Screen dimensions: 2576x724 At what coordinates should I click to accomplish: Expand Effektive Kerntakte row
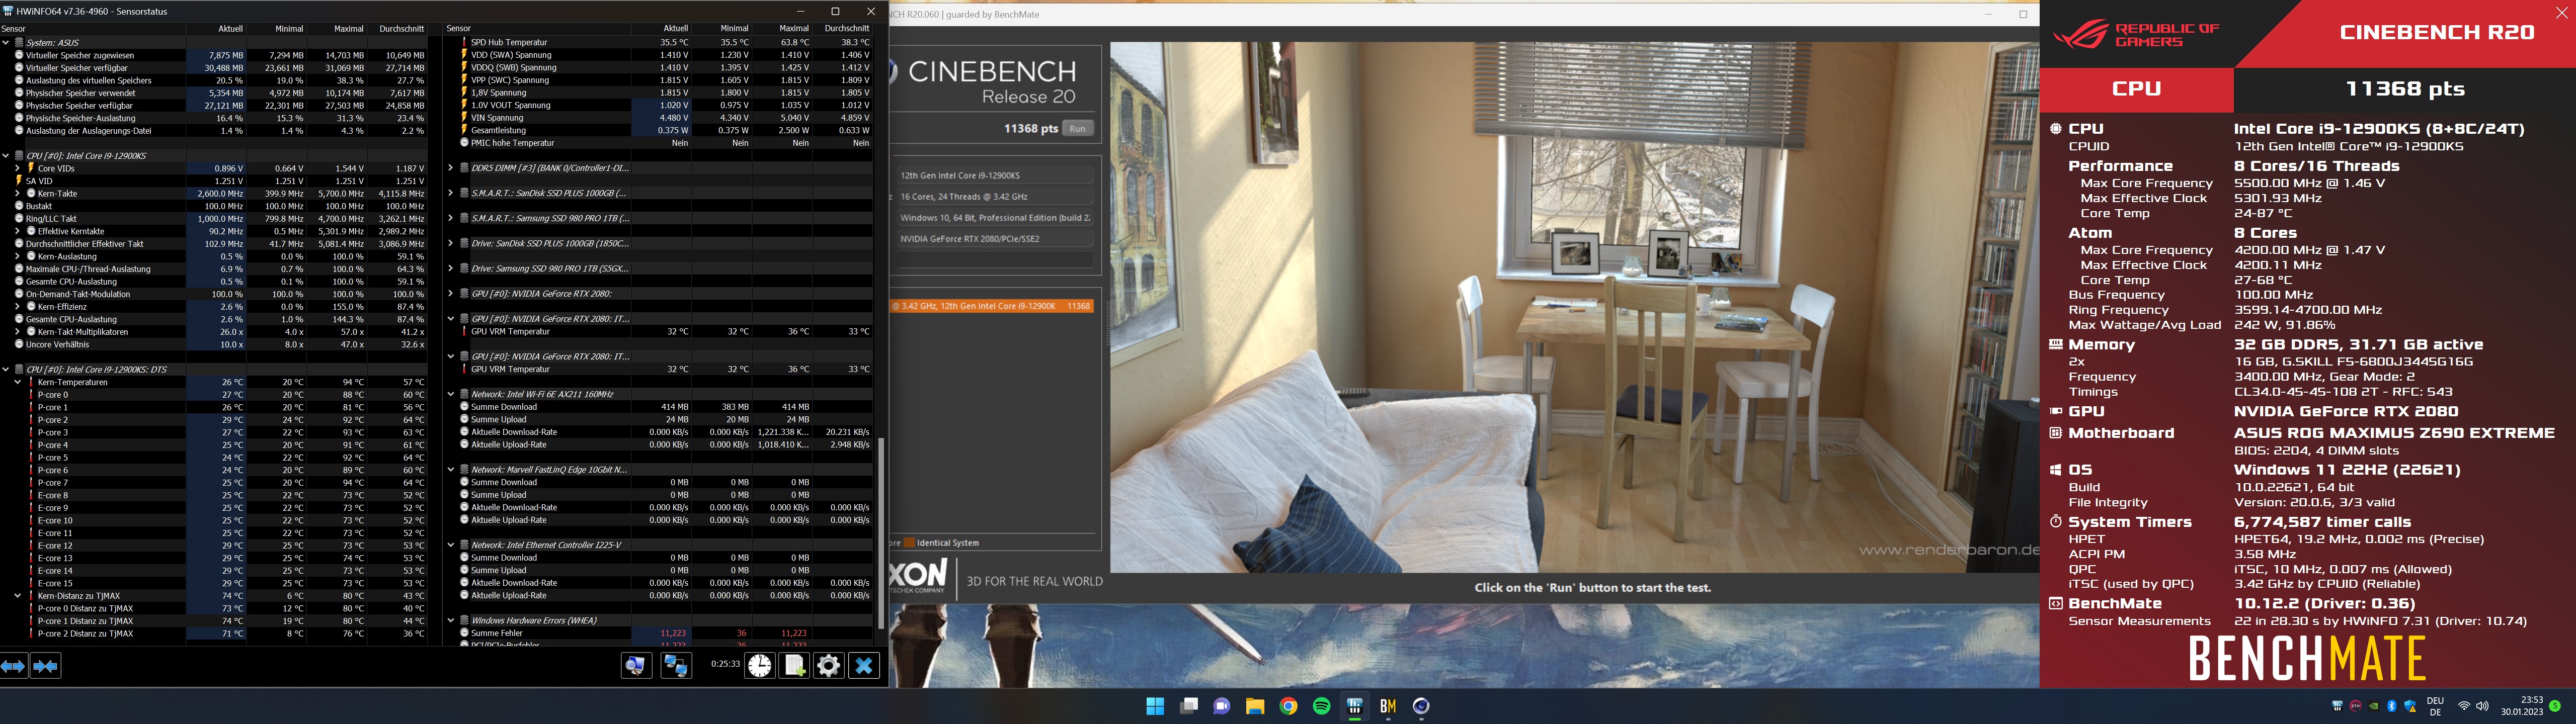click(x=17, y=231)
